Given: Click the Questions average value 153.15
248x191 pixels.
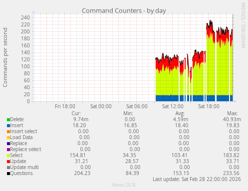Looking at the screenshot, I should tap(181, 173).
